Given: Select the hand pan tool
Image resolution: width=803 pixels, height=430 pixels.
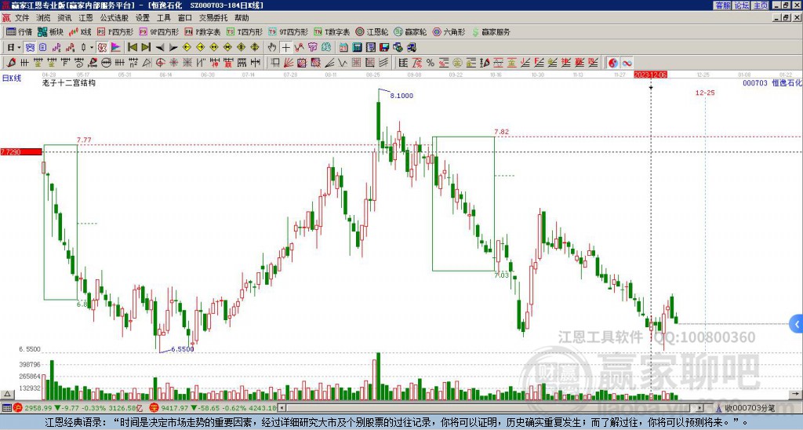Looking at the screenshot, I should [272, 48].
